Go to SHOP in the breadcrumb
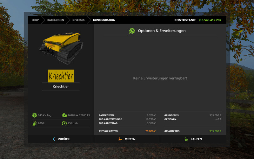This screenshot has width=254, height=159. coord(35,20)
